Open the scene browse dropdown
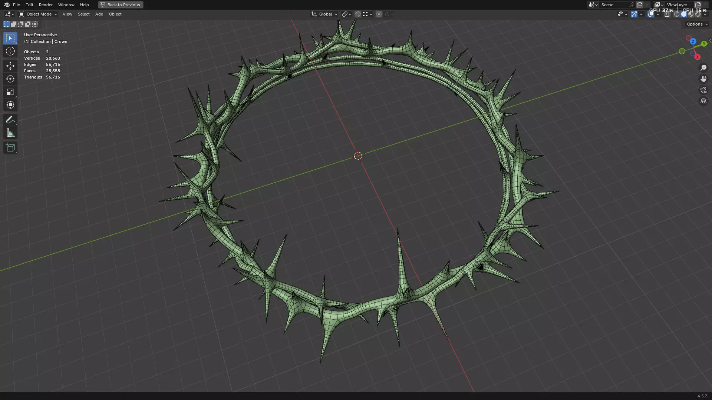This screenshot has width=712, height=400. (x=593, y=5)
